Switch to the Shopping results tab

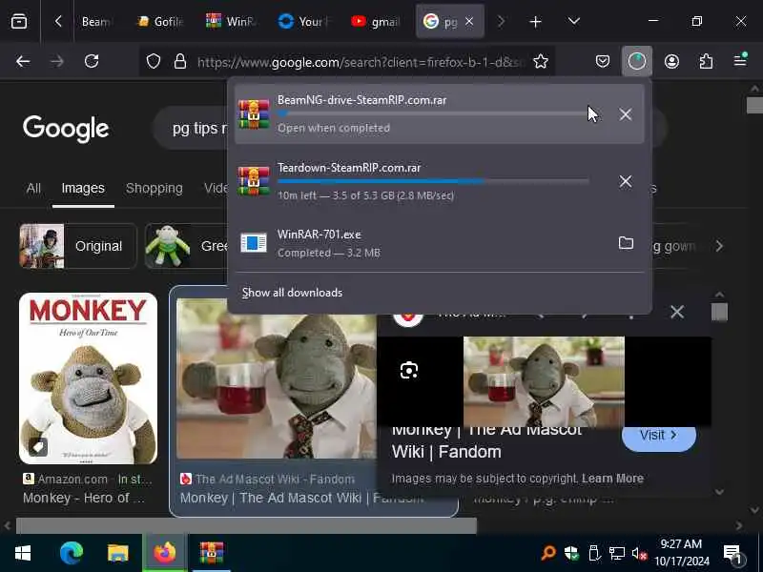coord(155,188)
